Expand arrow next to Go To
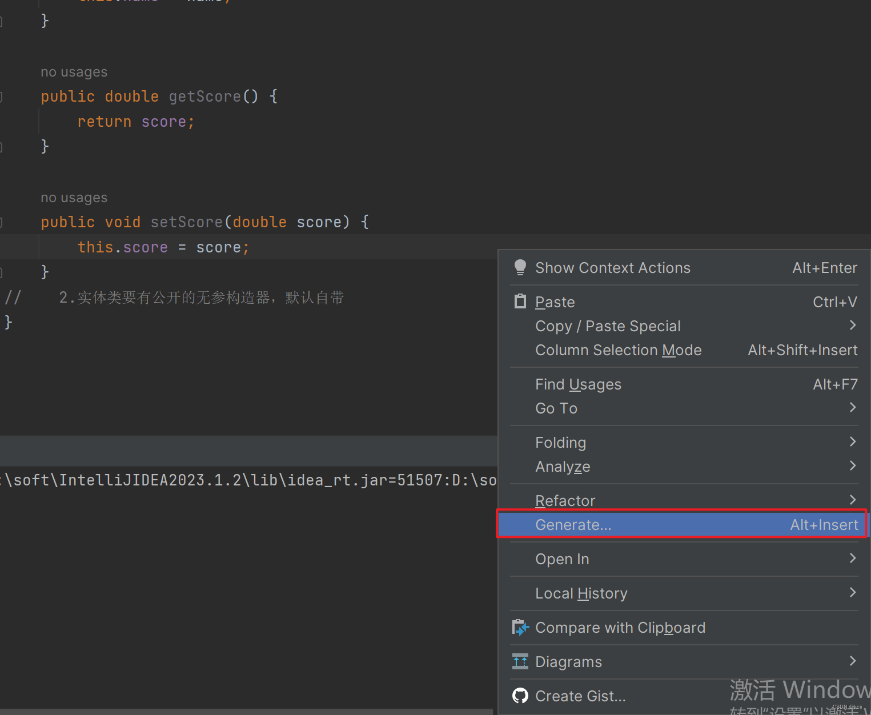Image resolution: width=871 pixels, height=715 pixels. pos(853,407)
